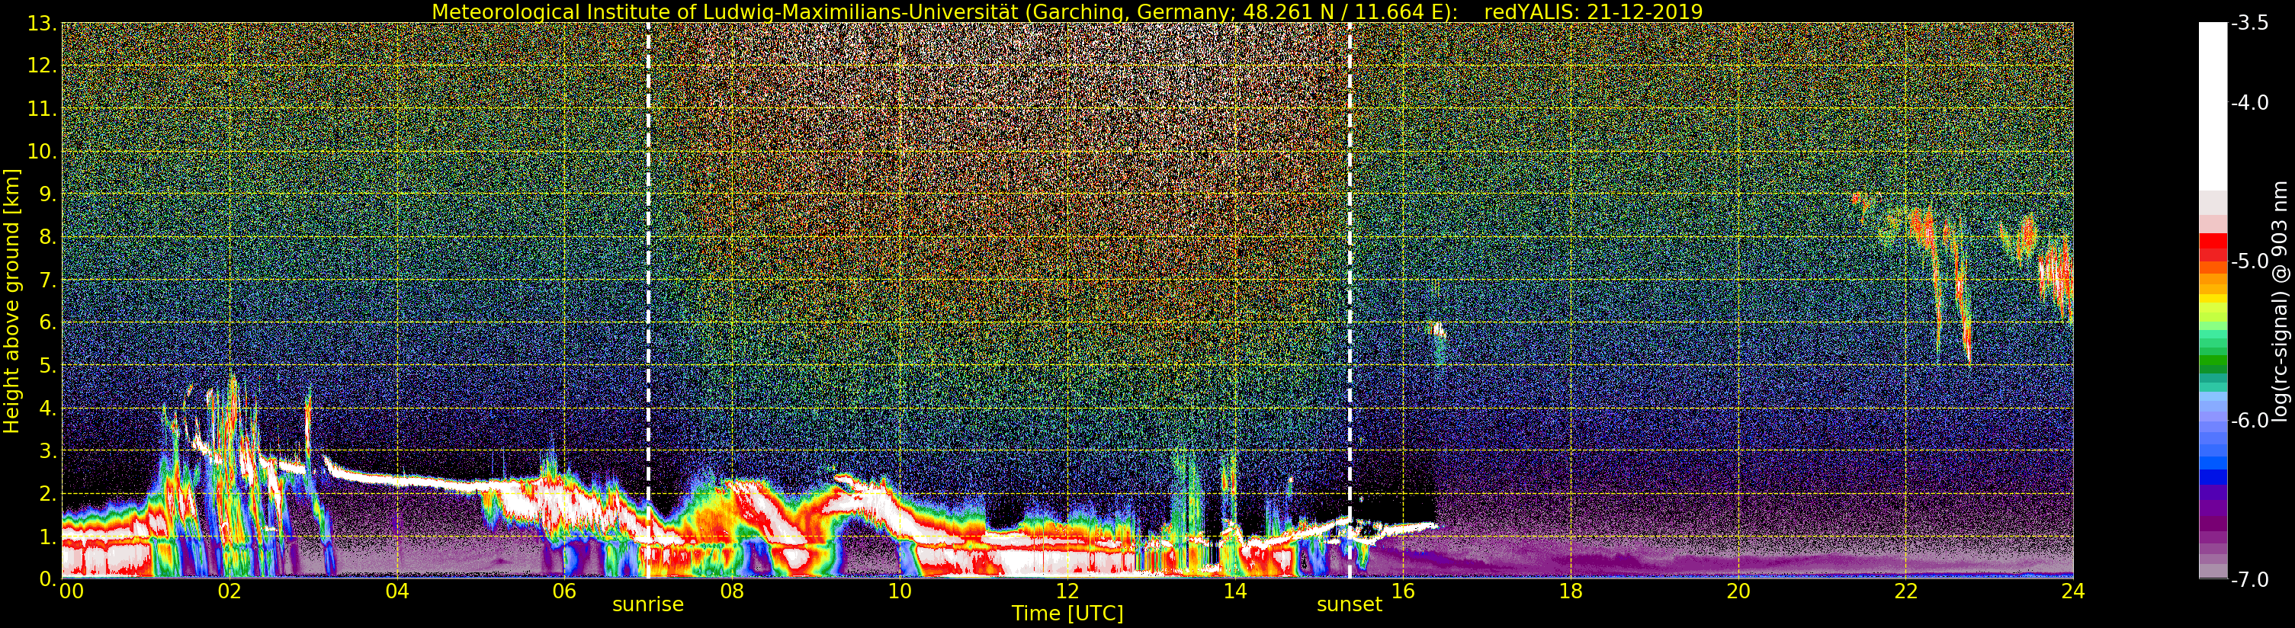Click the '10' tick on the time axis

[900, 591]
